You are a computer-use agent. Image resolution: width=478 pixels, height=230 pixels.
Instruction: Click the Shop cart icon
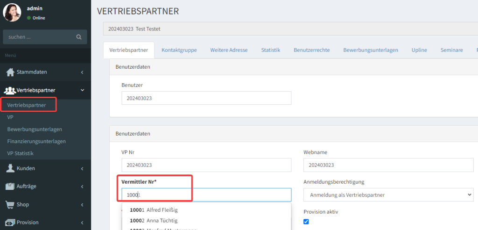coord(10,204)
